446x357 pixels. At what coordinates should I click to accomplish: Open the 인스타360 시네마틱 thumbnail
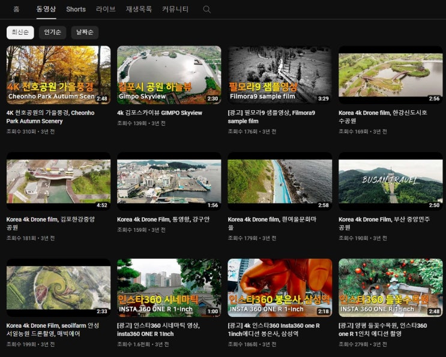pos(169,288)
